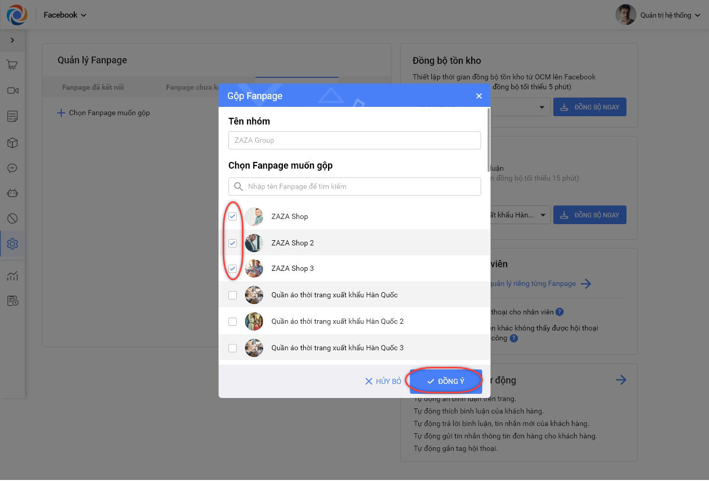
Task: Switch to Fanpage đã kết nối tab
Action: point(93,87)
